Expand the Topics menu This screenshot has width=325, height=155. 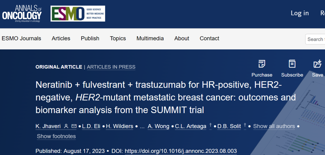coord(118,38)
